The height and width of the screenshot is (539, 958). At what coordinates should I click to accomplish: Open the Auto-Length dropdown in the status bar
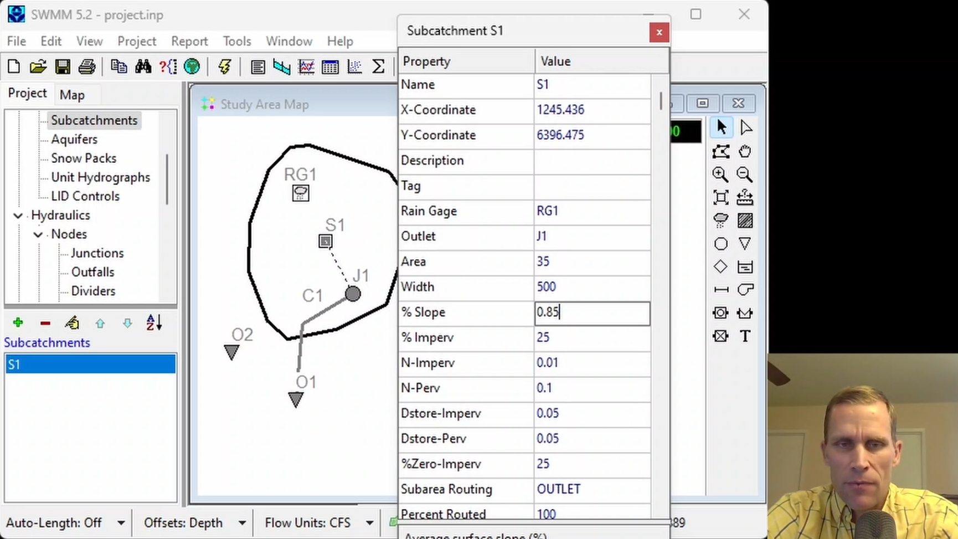pyautogui.click(x=121, y=523)
